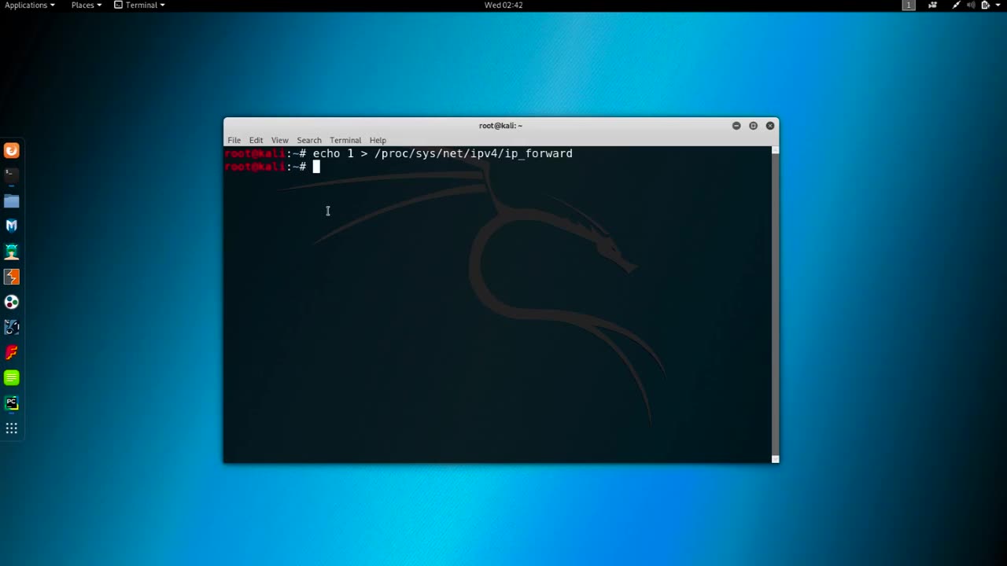Click workspace indicator 1 in top bar
Viewport: 1007px width, 566px height.
point(909,5)
